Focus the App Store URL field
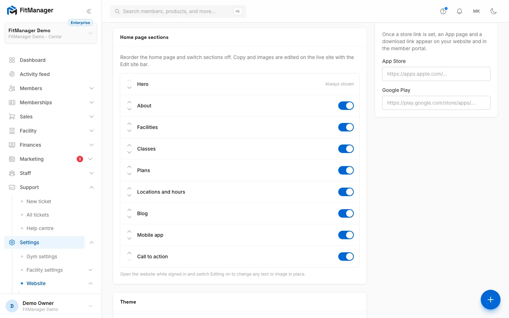509x318 pixels. pos(436,74)
